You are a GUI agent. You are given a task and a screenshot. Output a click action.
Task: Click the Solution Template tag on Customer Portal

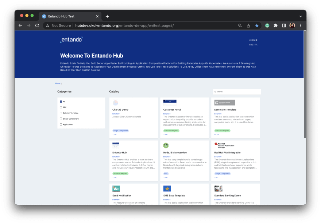tap(171, 131)
